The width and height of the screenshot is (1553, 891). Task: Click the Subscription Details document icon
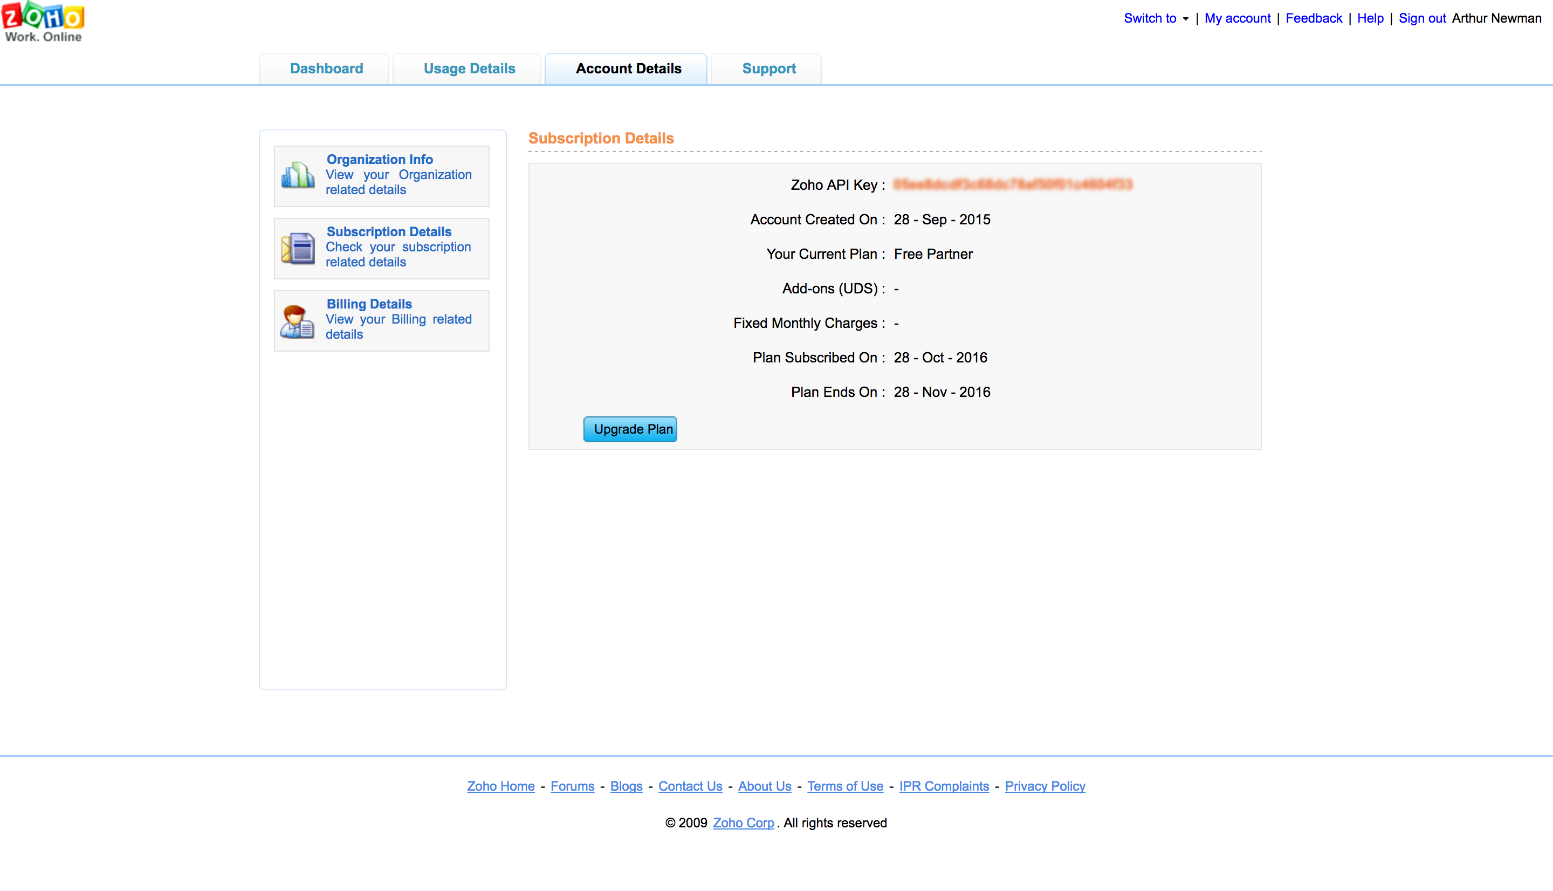(297, 249)
